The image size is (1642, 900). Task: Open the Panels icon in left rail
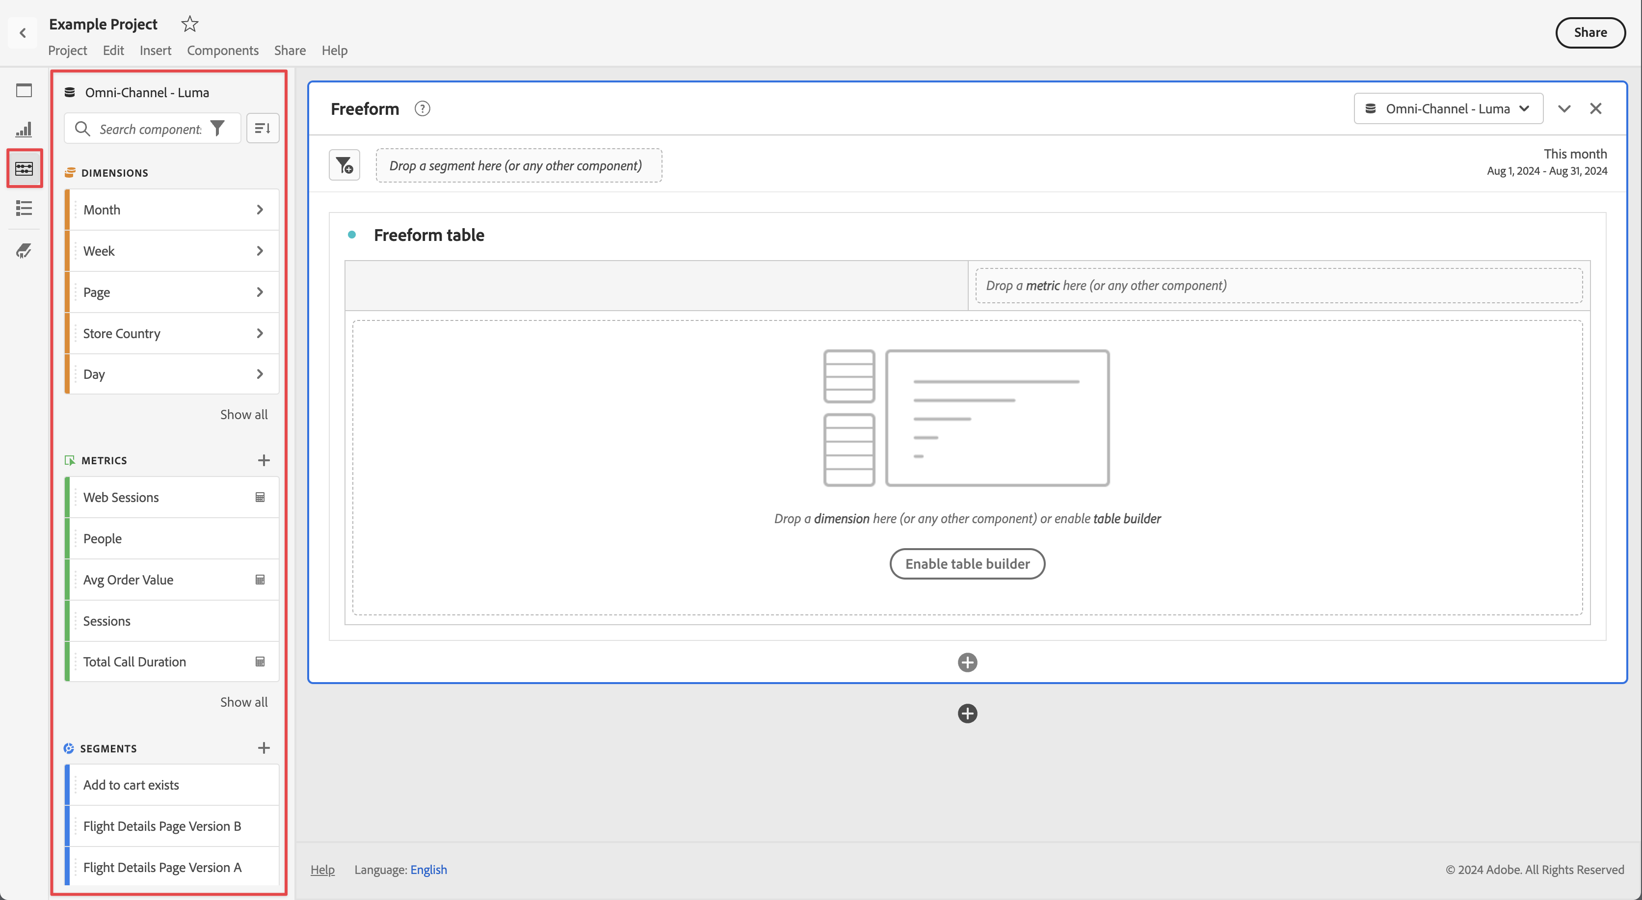point(24,90)
